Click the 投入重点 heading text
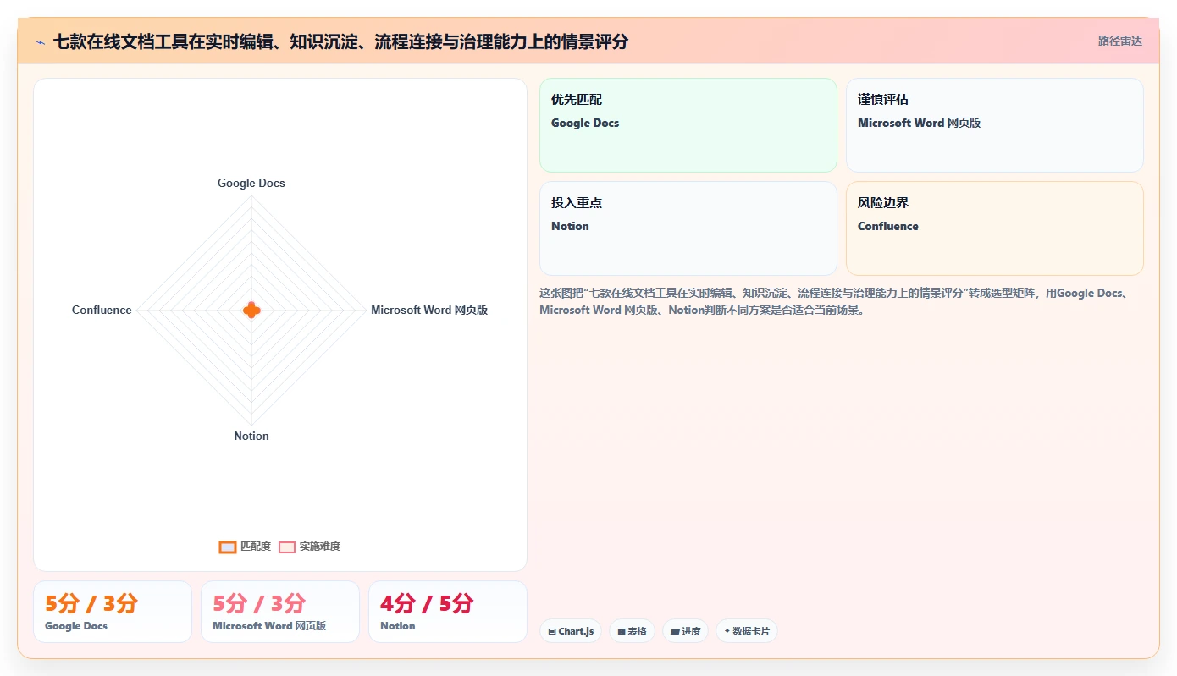 (x=577, y=203)
